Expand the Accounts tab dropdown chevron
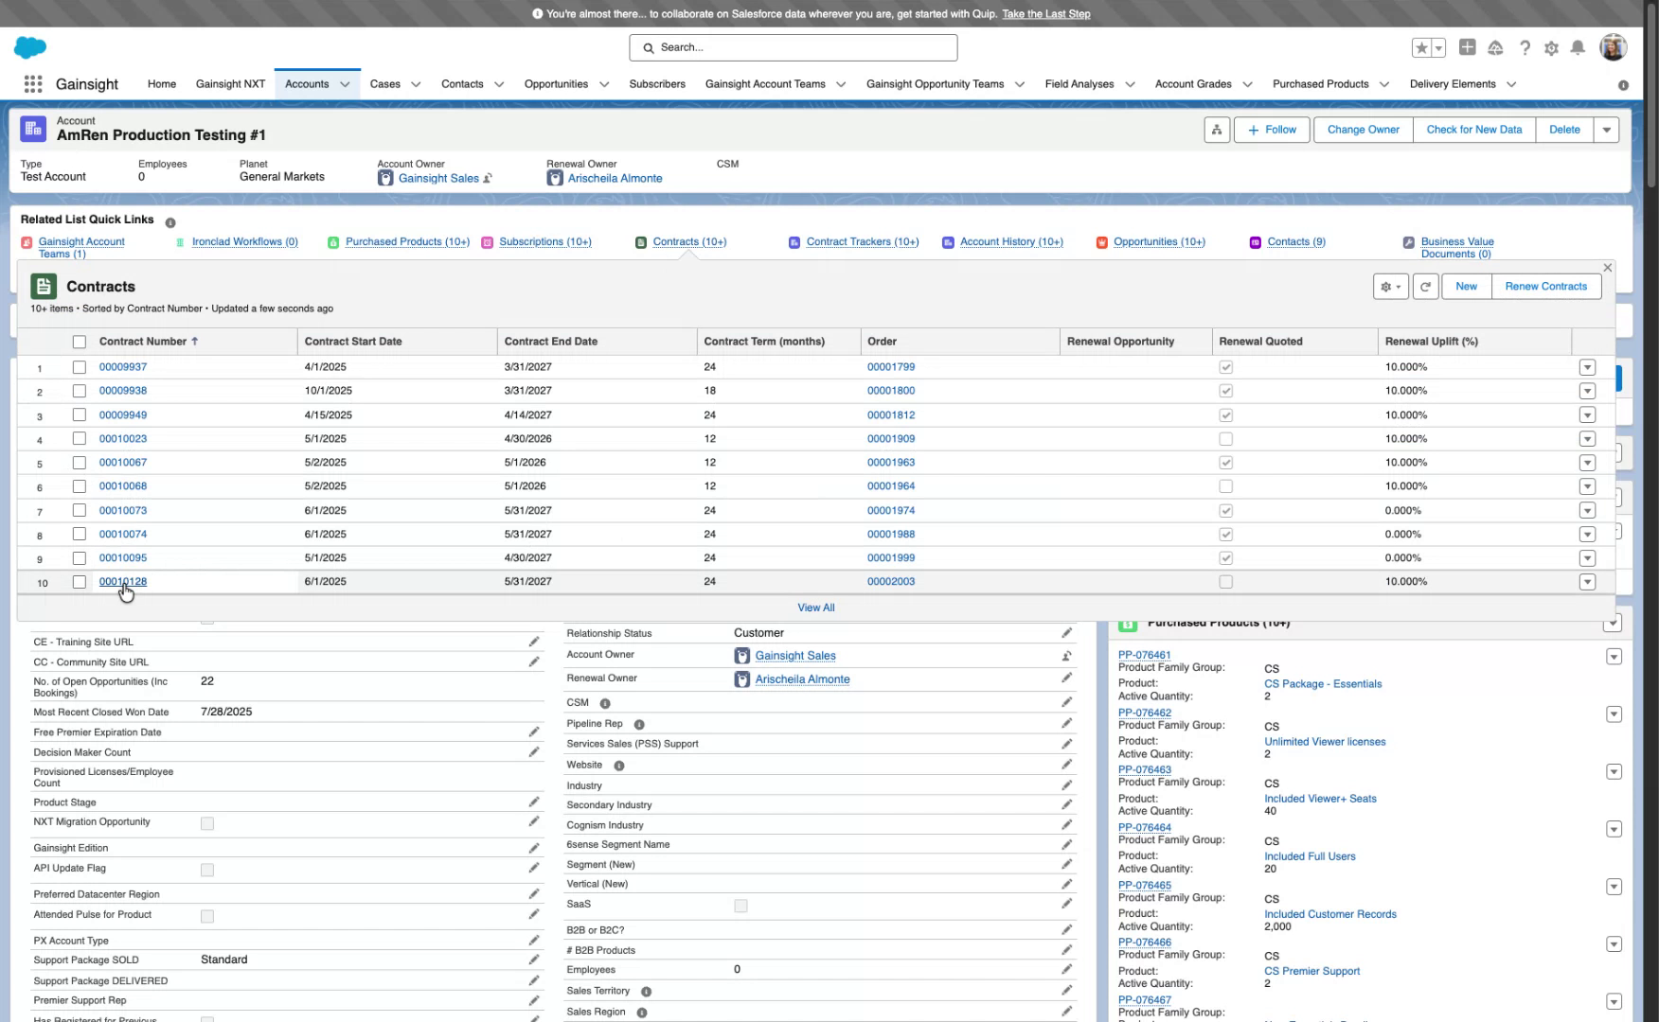1659x1022 pixels. pyautogui.click(x=346, y=83)
